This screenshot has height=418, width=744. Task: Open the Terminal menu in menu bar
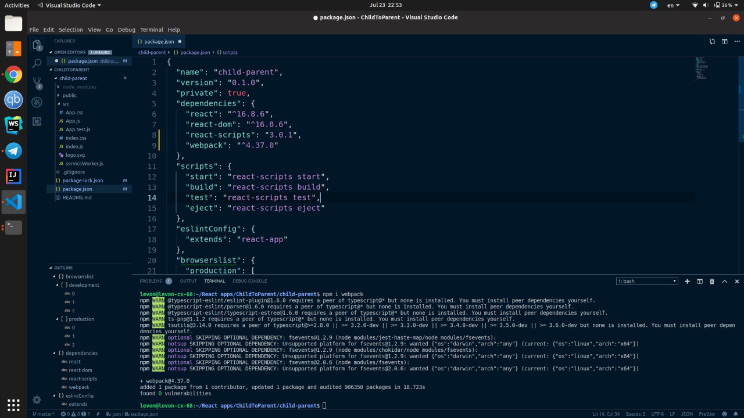(151, 30)
